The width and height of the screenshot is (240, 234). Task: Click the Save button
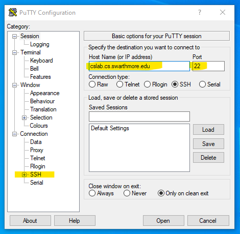click(x=208, y=144)
